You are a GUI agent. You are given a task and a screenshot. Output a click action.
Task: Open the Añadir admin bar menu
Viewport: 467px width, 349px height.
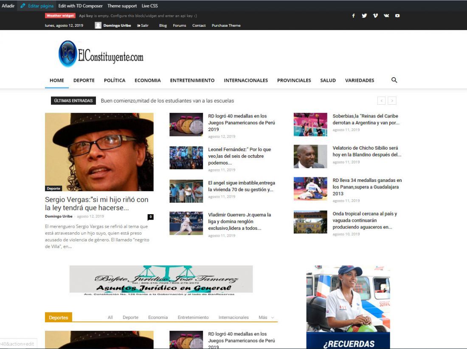click(x=8, y=6)
